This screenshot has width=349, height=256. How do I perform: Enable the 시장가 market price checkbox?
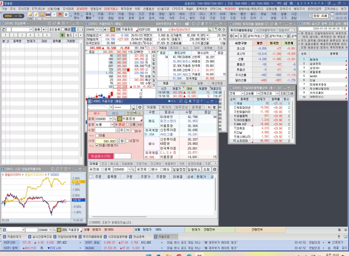pos(127,141)
